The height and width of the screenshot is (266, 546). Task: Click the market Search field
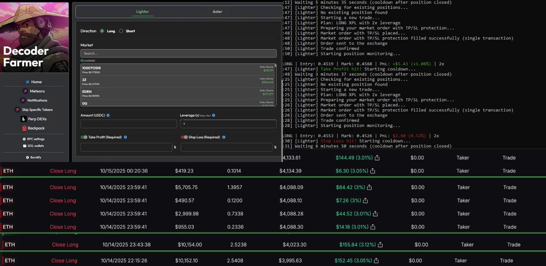click(x=178, y=53)
